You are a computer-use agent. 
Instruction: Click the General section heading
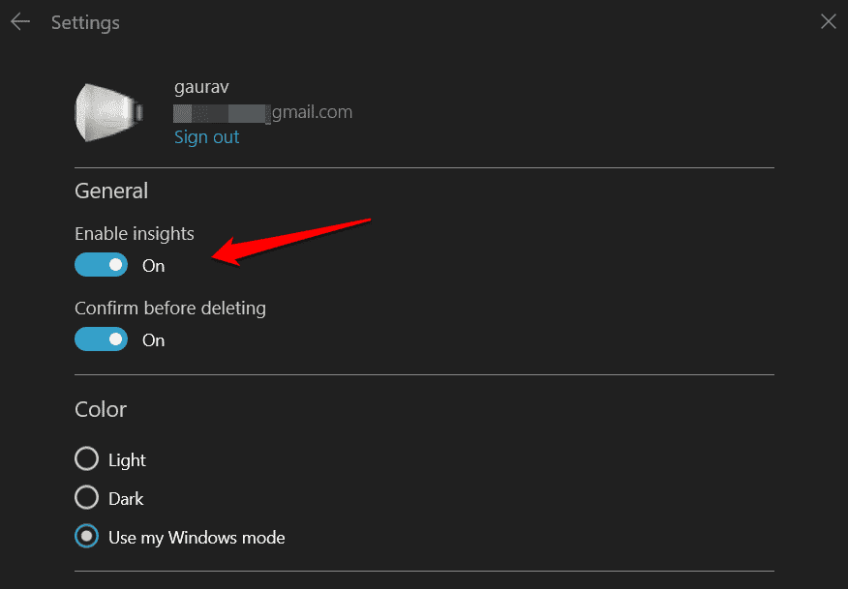tap(110, 191)
